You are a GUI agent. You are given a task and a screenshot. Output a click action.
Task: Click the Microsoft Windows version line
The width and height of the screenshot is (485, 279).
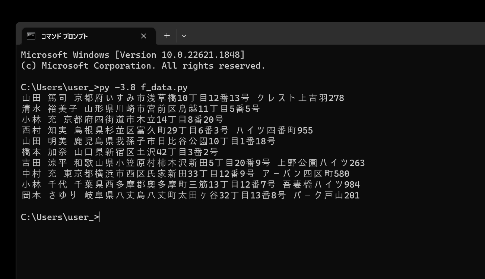pos(133,55)
